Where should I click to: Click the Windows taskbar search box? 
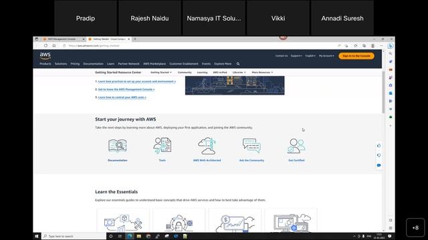pos(74,236)
